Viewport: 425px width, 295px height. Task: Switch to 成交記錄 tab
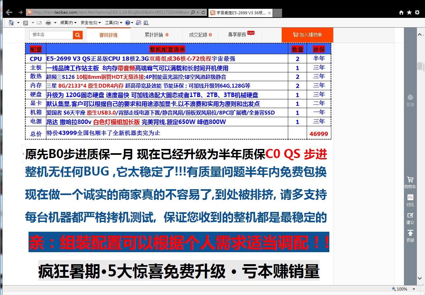tap(200, 35)
